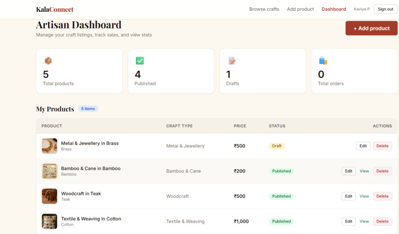The image size is (399, 234).
Task: Click the KalaConnect logo
Action: click(x=55, y=9)
